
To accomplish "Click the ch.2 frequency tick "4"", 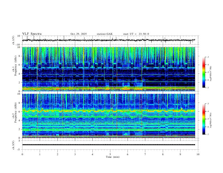I will 20,120.
